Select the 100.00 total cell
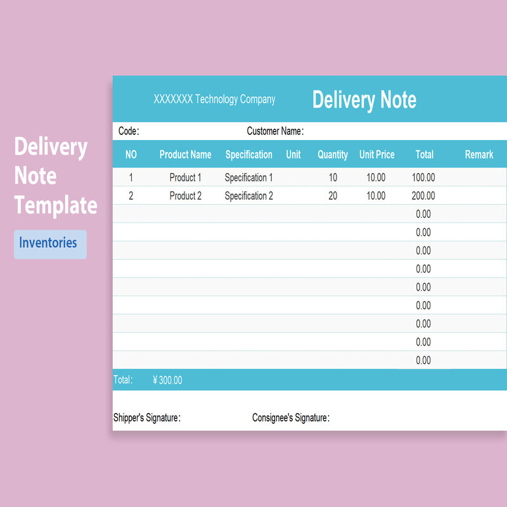507x507 pixels. coord(423,177)
